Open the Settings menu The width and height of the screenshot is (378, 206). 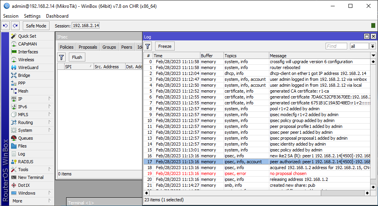click(32, 16)
